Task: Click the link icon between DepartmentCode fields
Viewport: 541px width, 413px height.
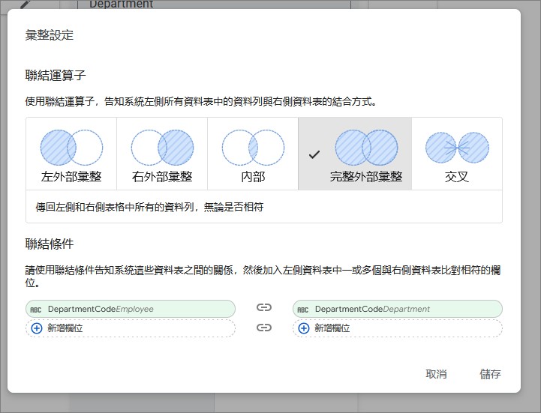Action: pos(263,308)
